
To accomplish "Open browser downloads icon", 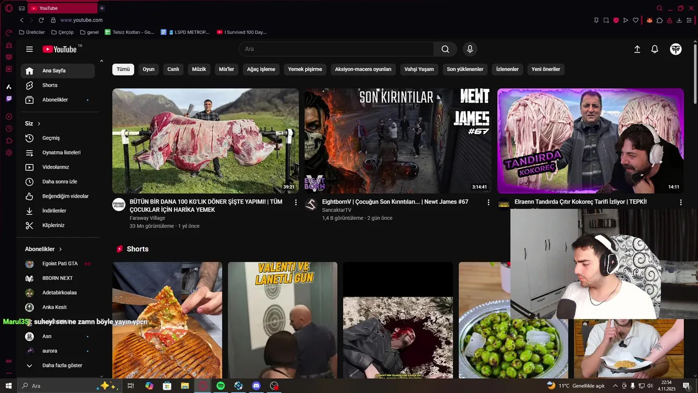I will tap(679, 20).
